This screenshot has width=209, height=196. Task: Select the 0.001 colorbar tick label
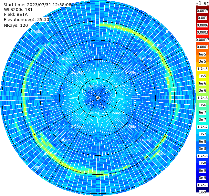click(x=203, y=18)
